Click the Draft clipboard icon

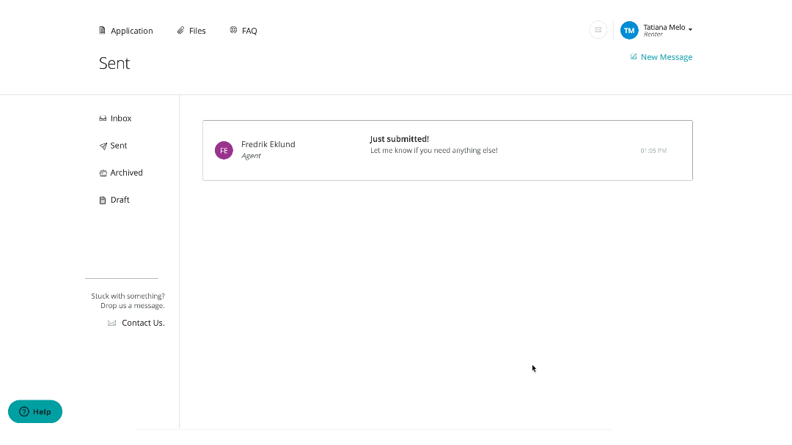coord(103,200)
